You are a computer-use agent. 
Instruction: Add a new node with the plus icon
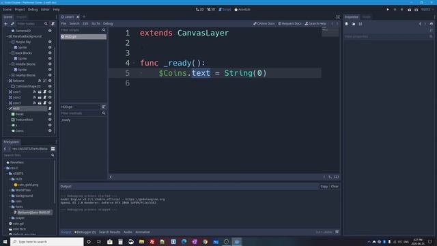[x=5, y=24]
